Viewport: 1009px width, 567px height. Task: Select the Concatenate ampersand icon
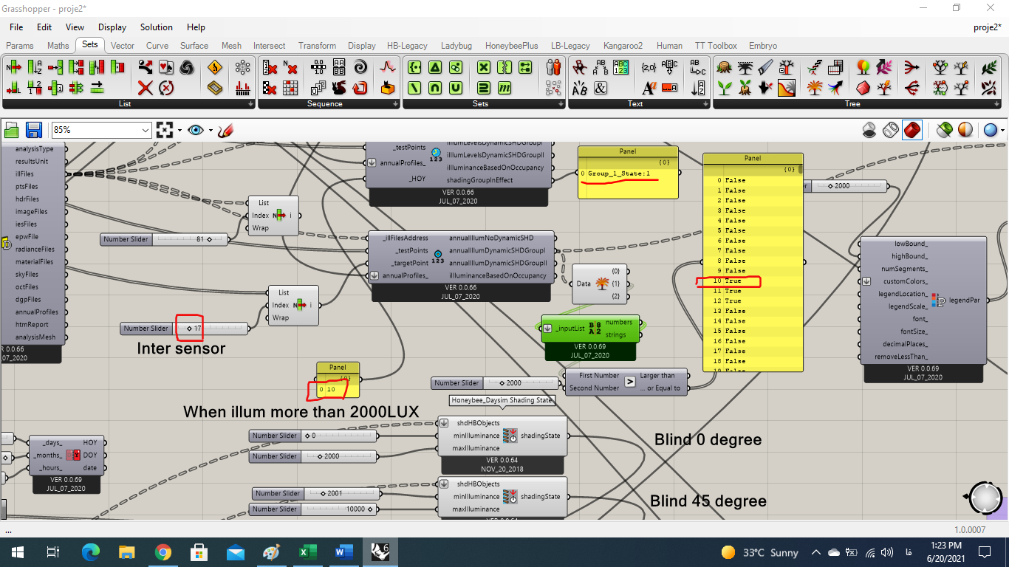pyautogui.click(x=601, y=89)
